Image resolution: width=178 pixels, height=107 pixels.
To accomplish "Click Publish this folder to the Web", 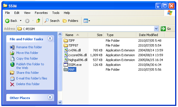I will (30, 66).
